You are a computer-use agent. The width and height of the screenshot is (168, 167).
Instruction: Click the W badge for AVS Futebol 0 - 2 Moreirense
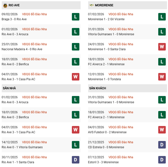[162, 130]
